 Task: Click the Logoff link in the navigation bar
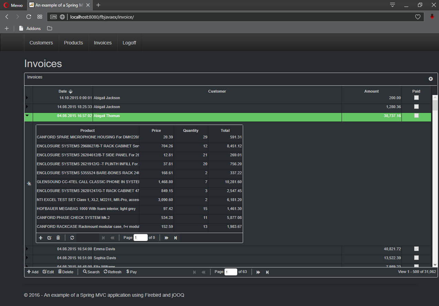tap(129, 42)
